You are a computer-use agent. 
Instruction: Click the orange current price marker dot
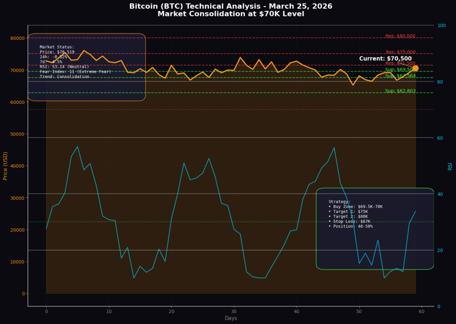click(415, 68)
